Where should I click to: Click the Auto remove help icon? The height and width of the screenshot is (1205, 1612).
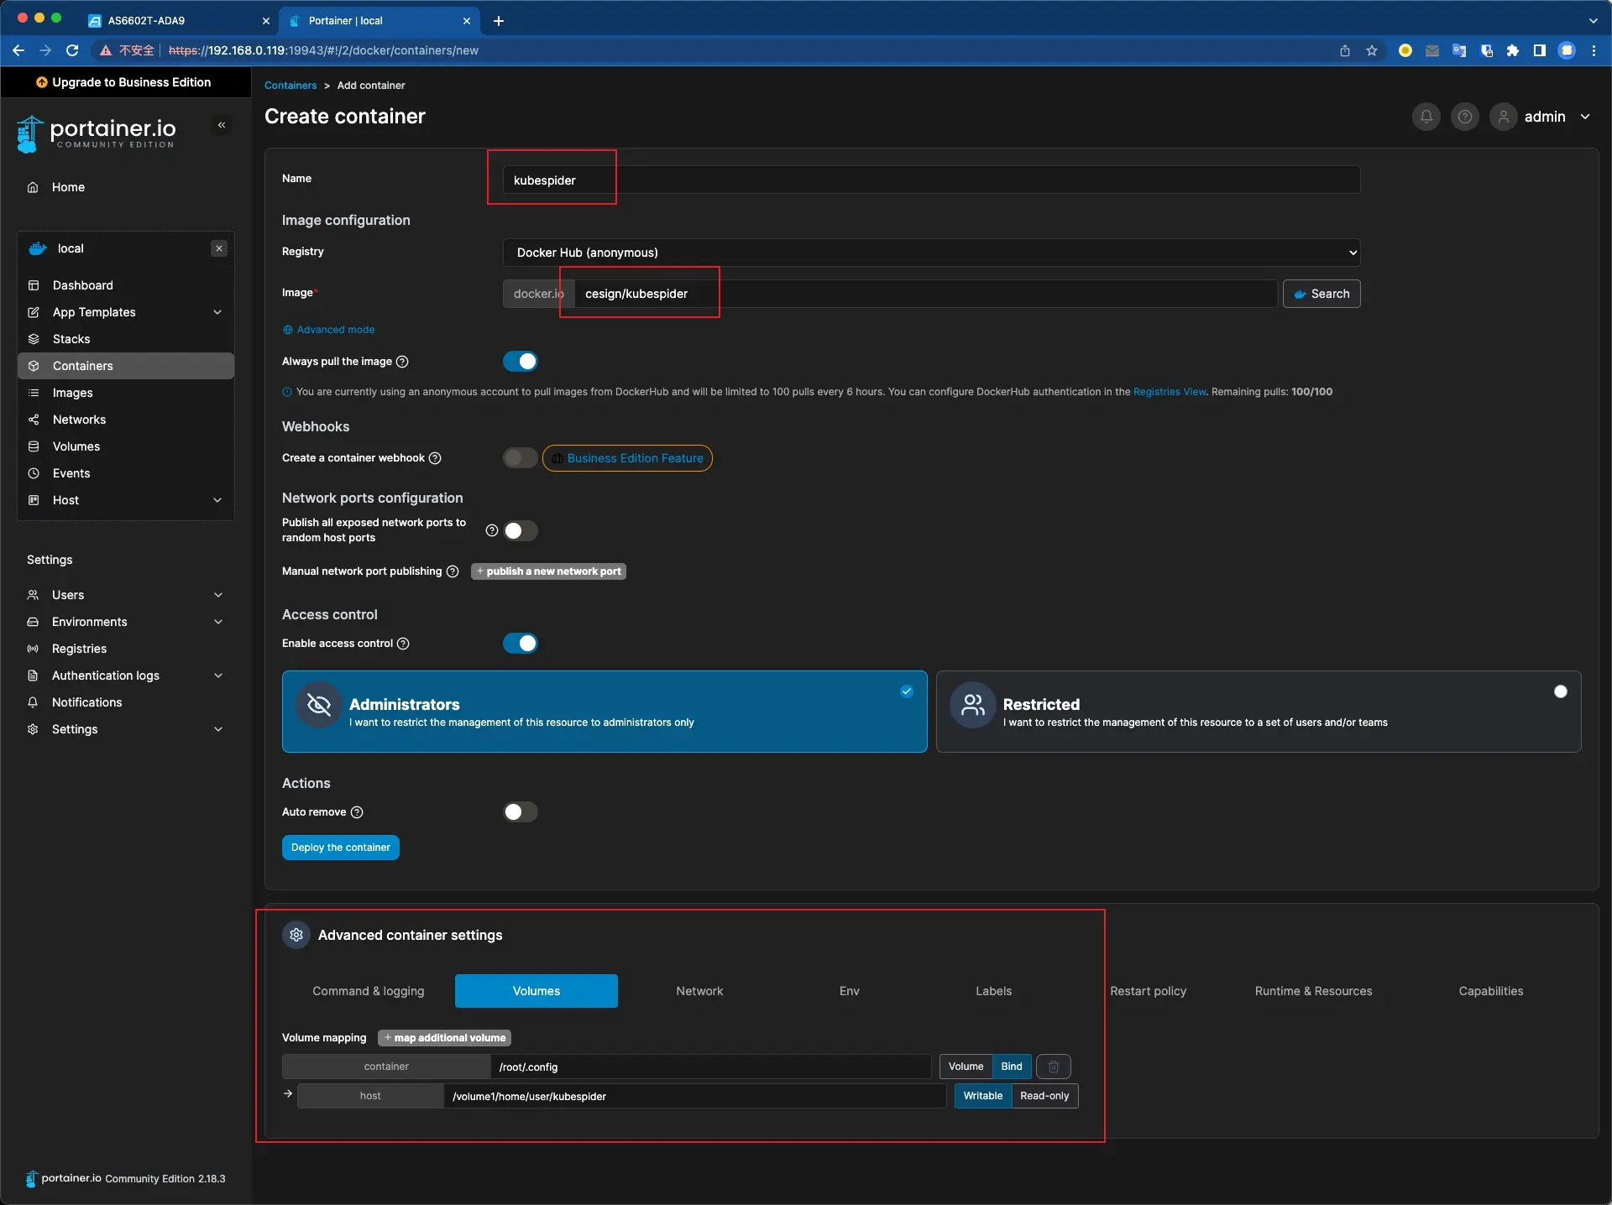pyautogui.click(x=357, y=812)
